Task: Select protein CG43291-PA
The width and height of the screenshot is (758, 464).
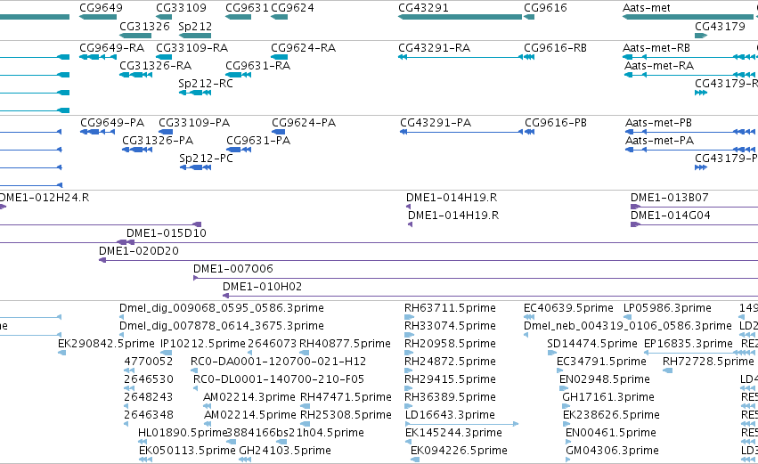Action: click(436, 123)
